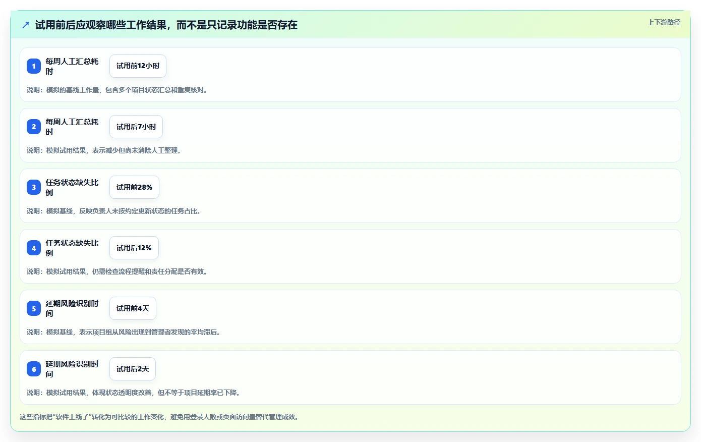Click the 上下游路径 label at top right
The image size is (701, 442).
[x=664, y=22]
